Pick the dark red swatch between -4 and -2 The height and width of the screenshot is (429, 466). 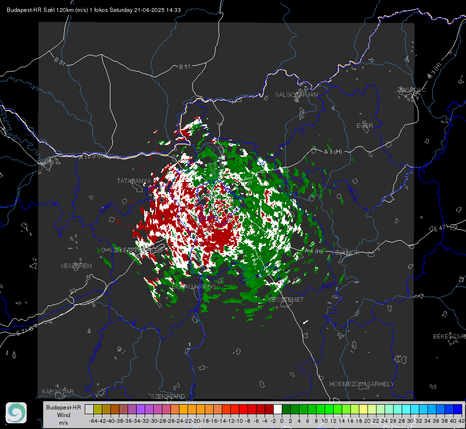269,409
